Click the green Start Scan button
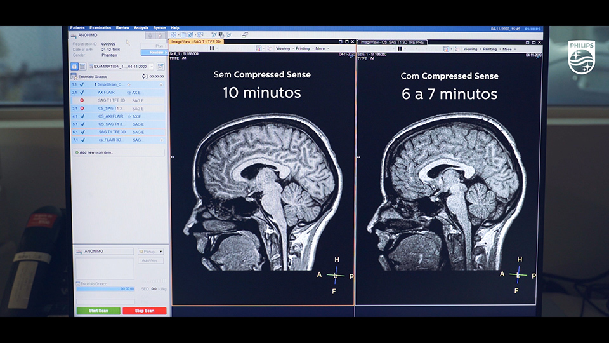This screenshot has width=609, height=343. (98, 311)
